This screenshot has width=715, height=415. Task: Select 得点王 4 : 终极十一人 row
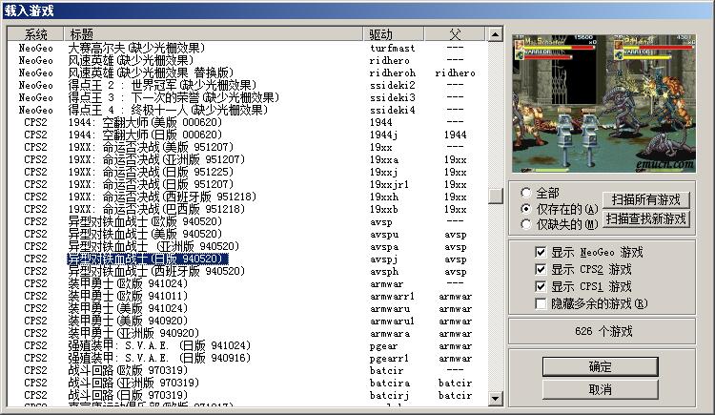(246, 110)
